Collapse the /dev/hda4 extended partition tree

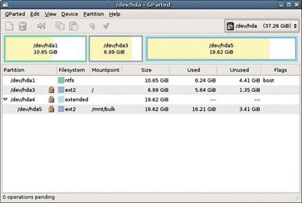click(5, 99)
